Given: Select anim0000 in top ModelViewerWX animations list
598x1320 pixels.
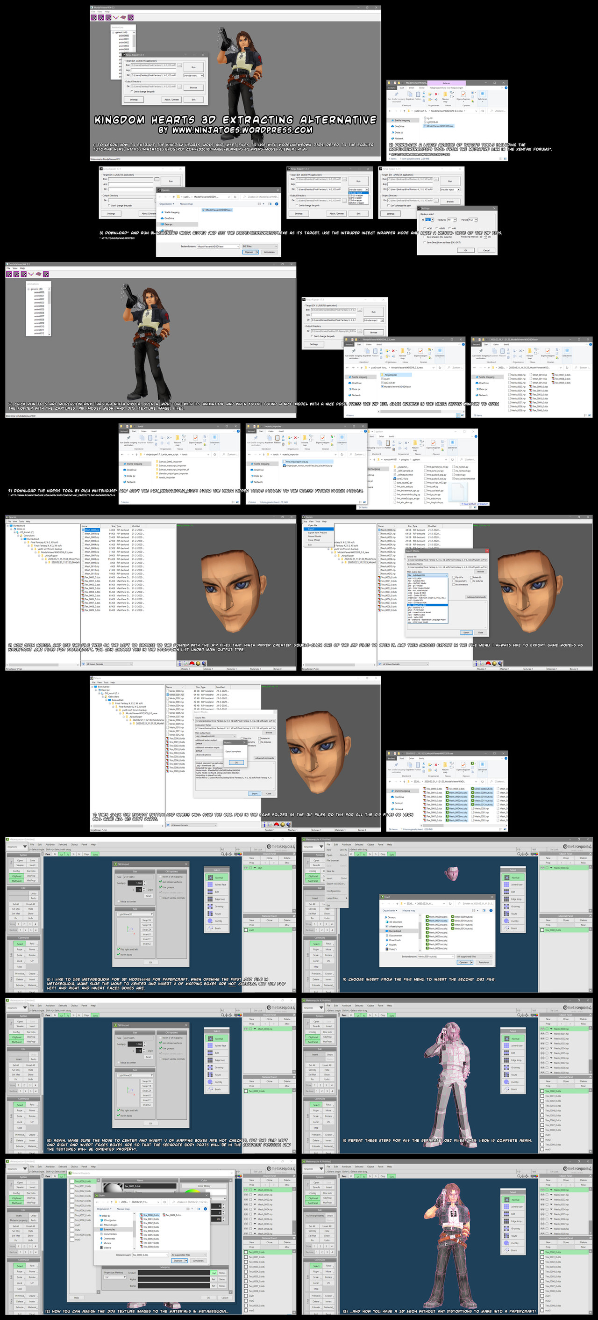Looking at the screenshot, I should (124, 36).
